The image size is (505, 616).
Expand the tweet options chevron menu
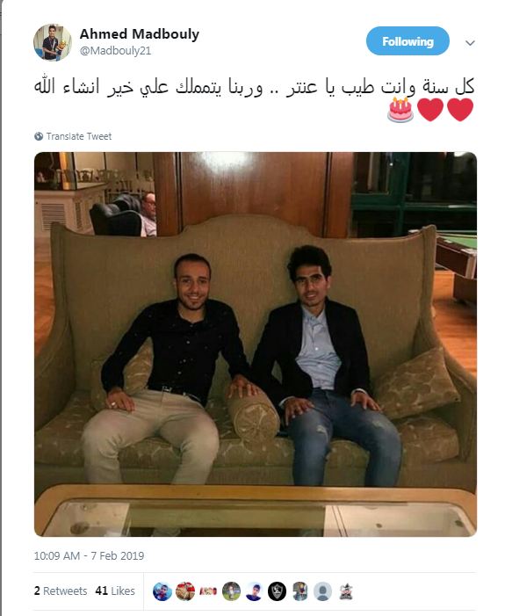coord(470,43)
